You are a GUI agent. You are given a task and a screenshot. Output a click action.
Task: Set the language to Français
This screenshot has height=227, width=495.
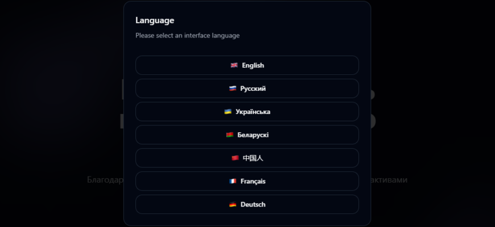(x=247, y=181)
